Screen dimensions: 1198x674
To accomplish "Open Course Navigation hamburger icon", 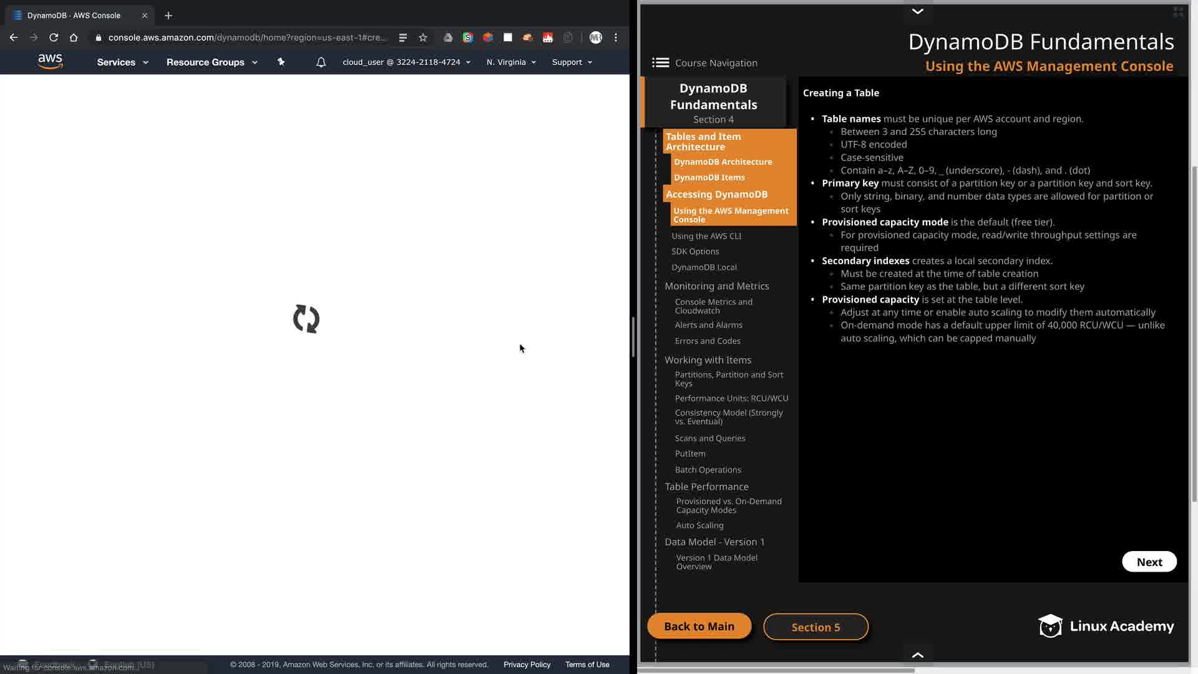I will click(660, 62).
